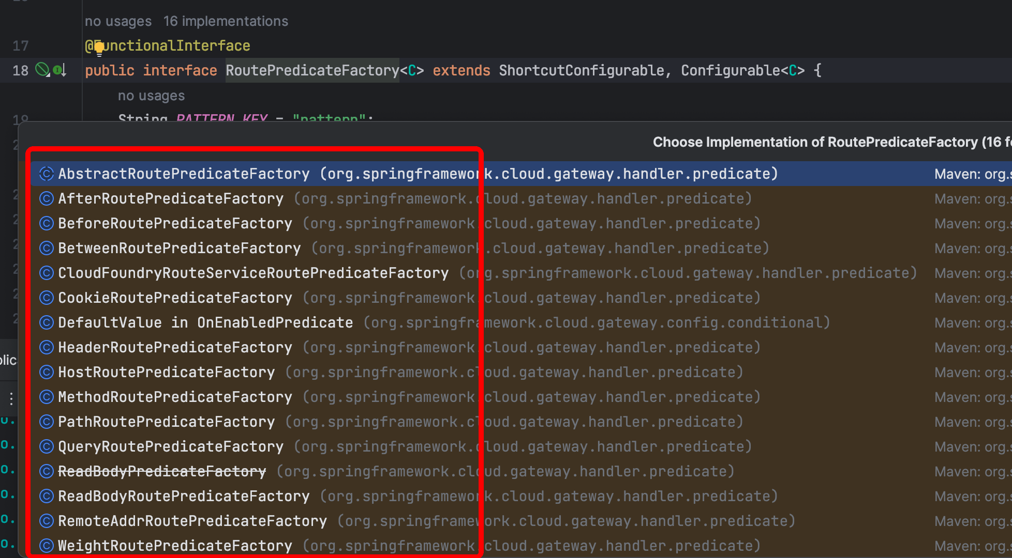Image resolution: width=1012 pixels, height=558 pixels.
Task: Click class icon beside HeaderRoutePredicateFactory
Action: coord(47,347)
